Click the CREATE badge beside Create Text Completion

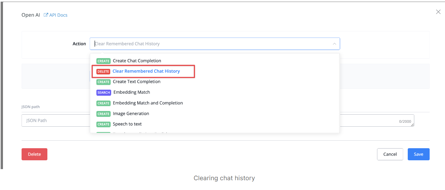[104, 82]
